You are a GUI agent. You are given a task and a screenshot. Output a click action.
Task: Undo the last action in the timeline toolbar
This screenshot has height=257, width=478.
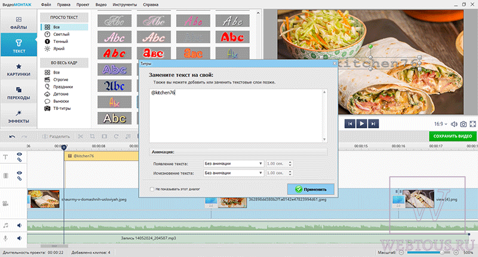pyautogui.click(x=12, y=137)
